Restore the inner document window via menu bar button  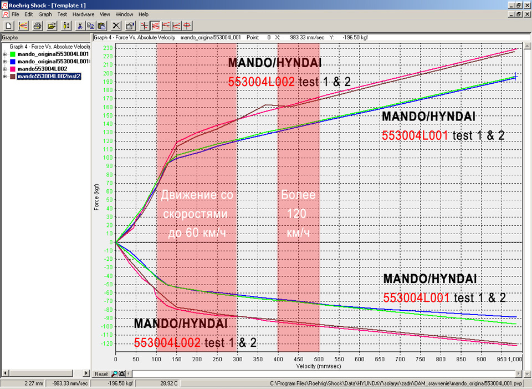click(x=519, y=14)
